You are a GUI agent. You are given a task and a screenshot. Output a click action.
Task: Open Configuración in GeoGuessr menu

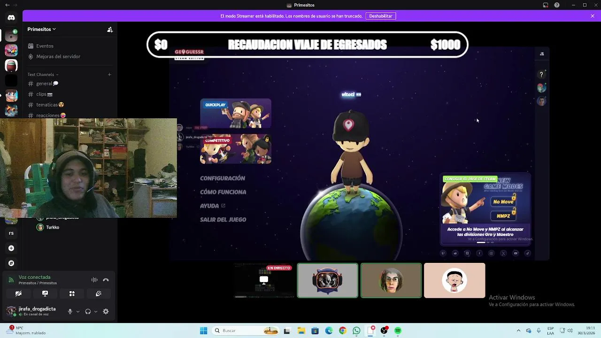223,178
